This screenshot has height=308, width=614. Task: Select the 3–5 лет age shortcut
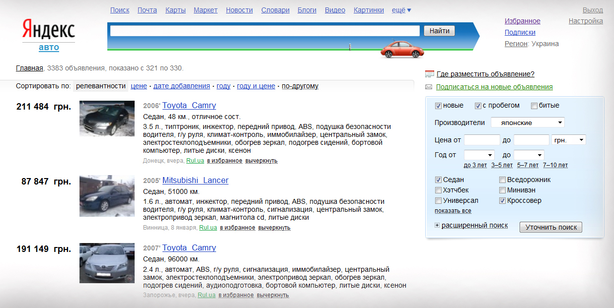pyautogui.click(x=502, y=165)
